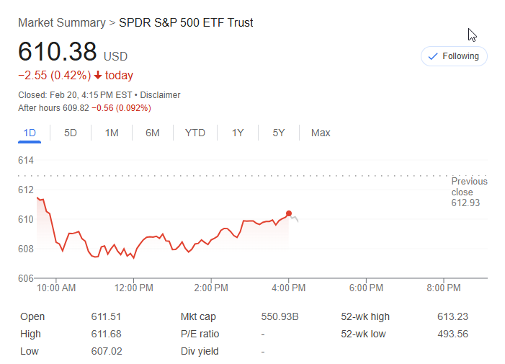505x364 pixels.
Task: Open the Disclaimer link
Action: pos(160,95)
